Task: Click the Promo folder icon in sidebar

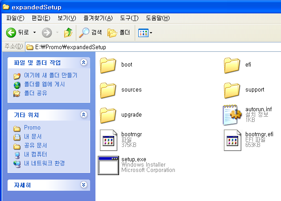Action: click(17, 129)
